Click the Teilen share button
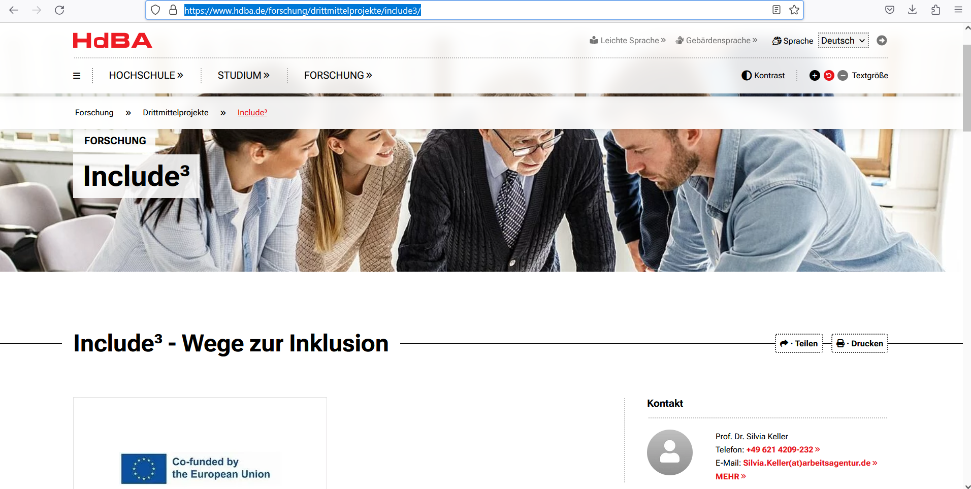Screen dimensions: 971x489 click(x=799, y=343)
